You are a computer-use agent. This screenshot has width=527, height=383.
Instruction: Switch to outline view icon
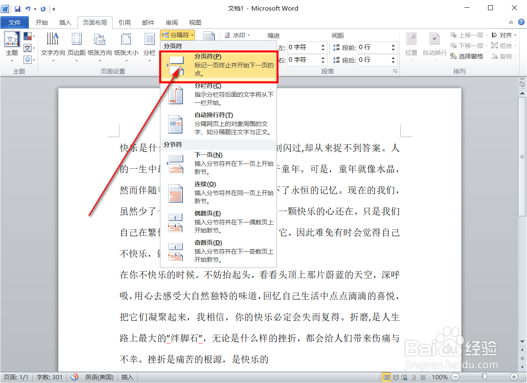point(414,377)
